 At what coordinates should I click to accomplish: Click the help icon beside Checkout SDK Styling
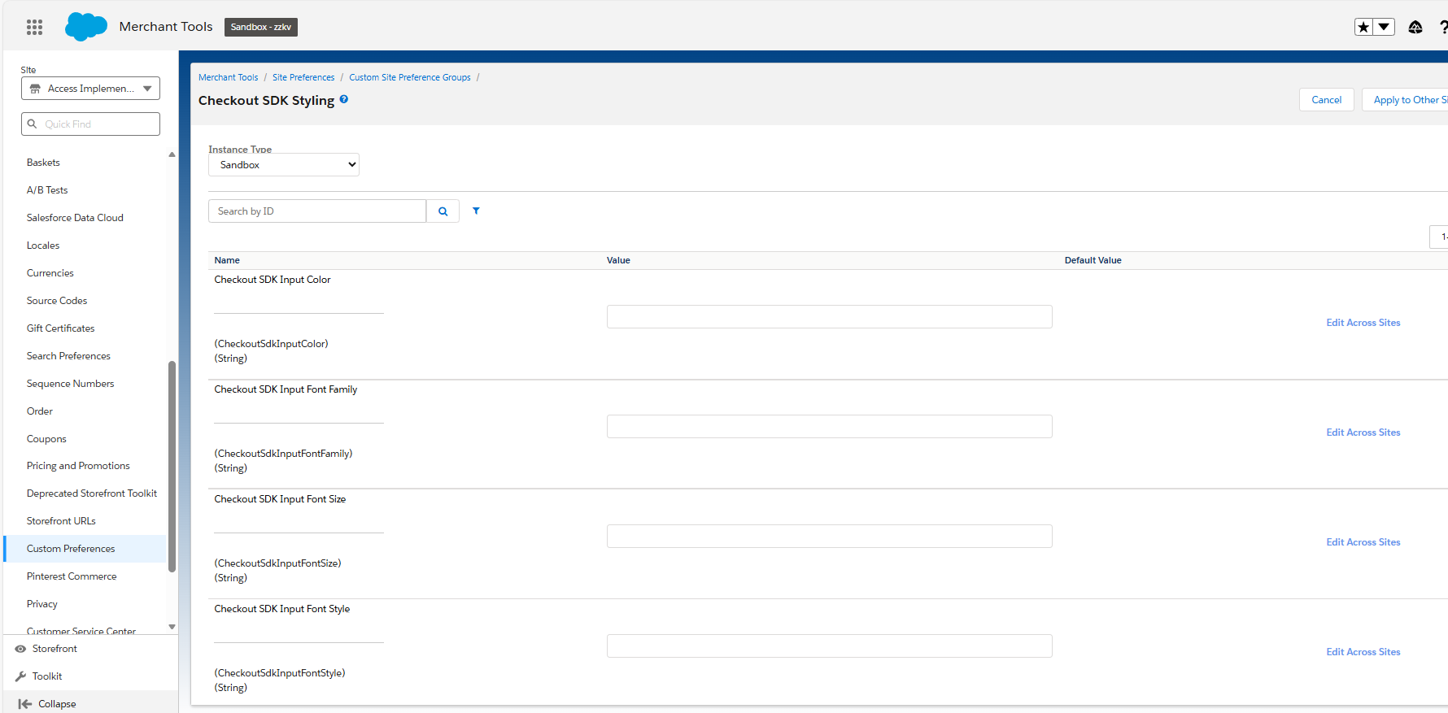pos(344,99)
